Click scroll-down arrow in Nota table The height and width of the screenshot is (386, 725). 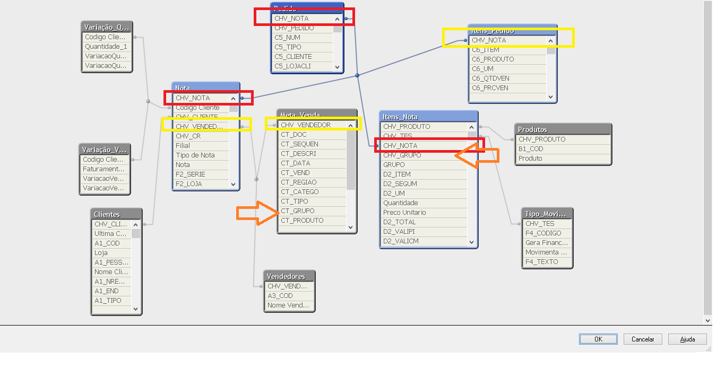click(x=234, y=184)
